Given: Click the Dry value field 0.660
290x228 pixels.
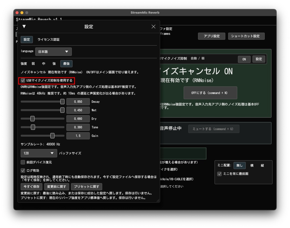Looking at the screenshot, I should (78, 119).
